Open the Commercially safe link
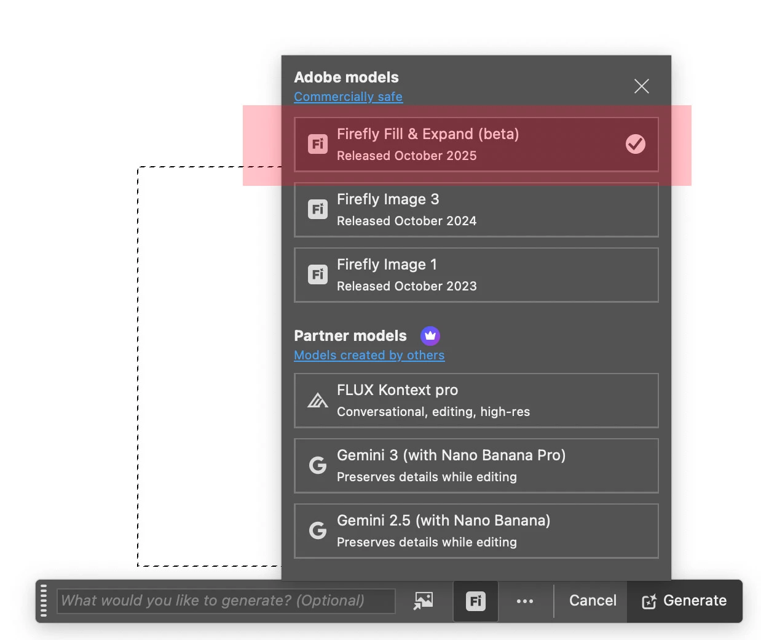The height and width of the screenshot is (640, 761). click(349, 97)
